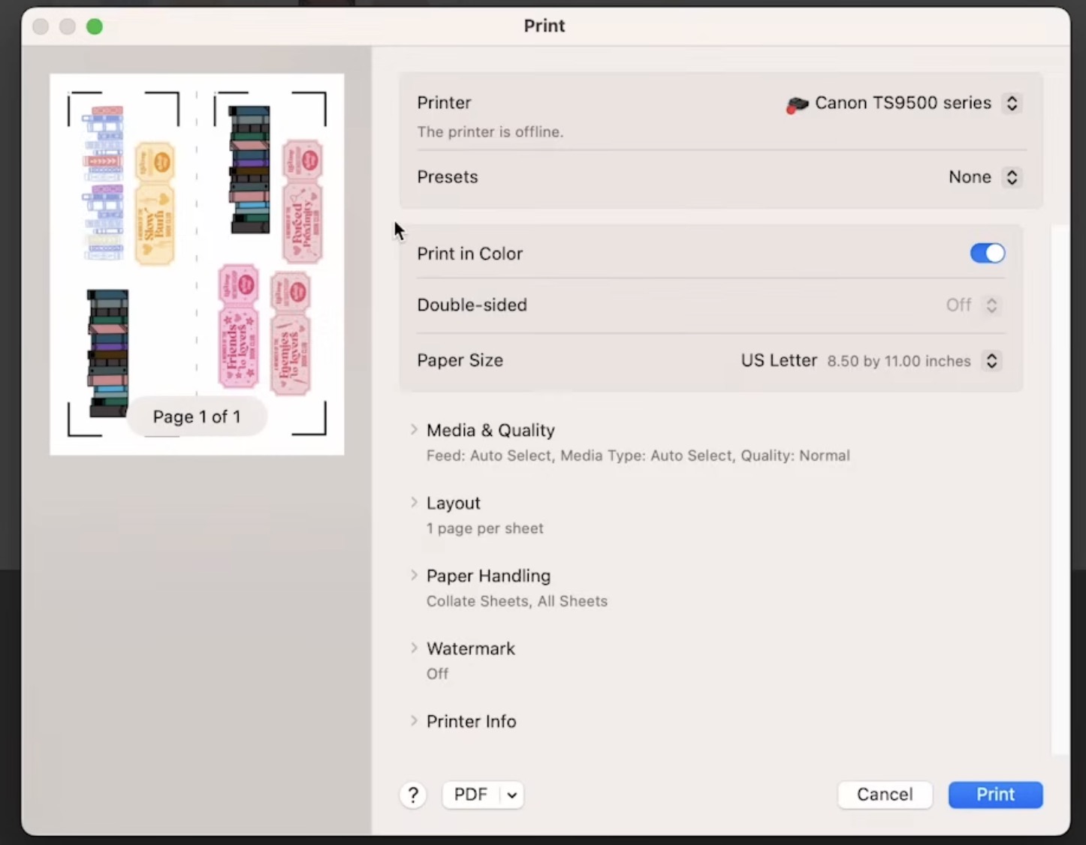Screen dimensions: 1086x845
Task: Open the Printer selection dropdown
Action: click(x=1012, y=104)
